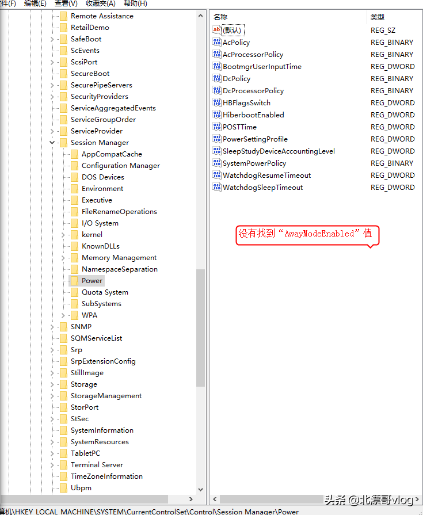The height and width of the screenshot is (515, 423).
Task: Click the tree pane scroll-up arrow
Action: 201,16
